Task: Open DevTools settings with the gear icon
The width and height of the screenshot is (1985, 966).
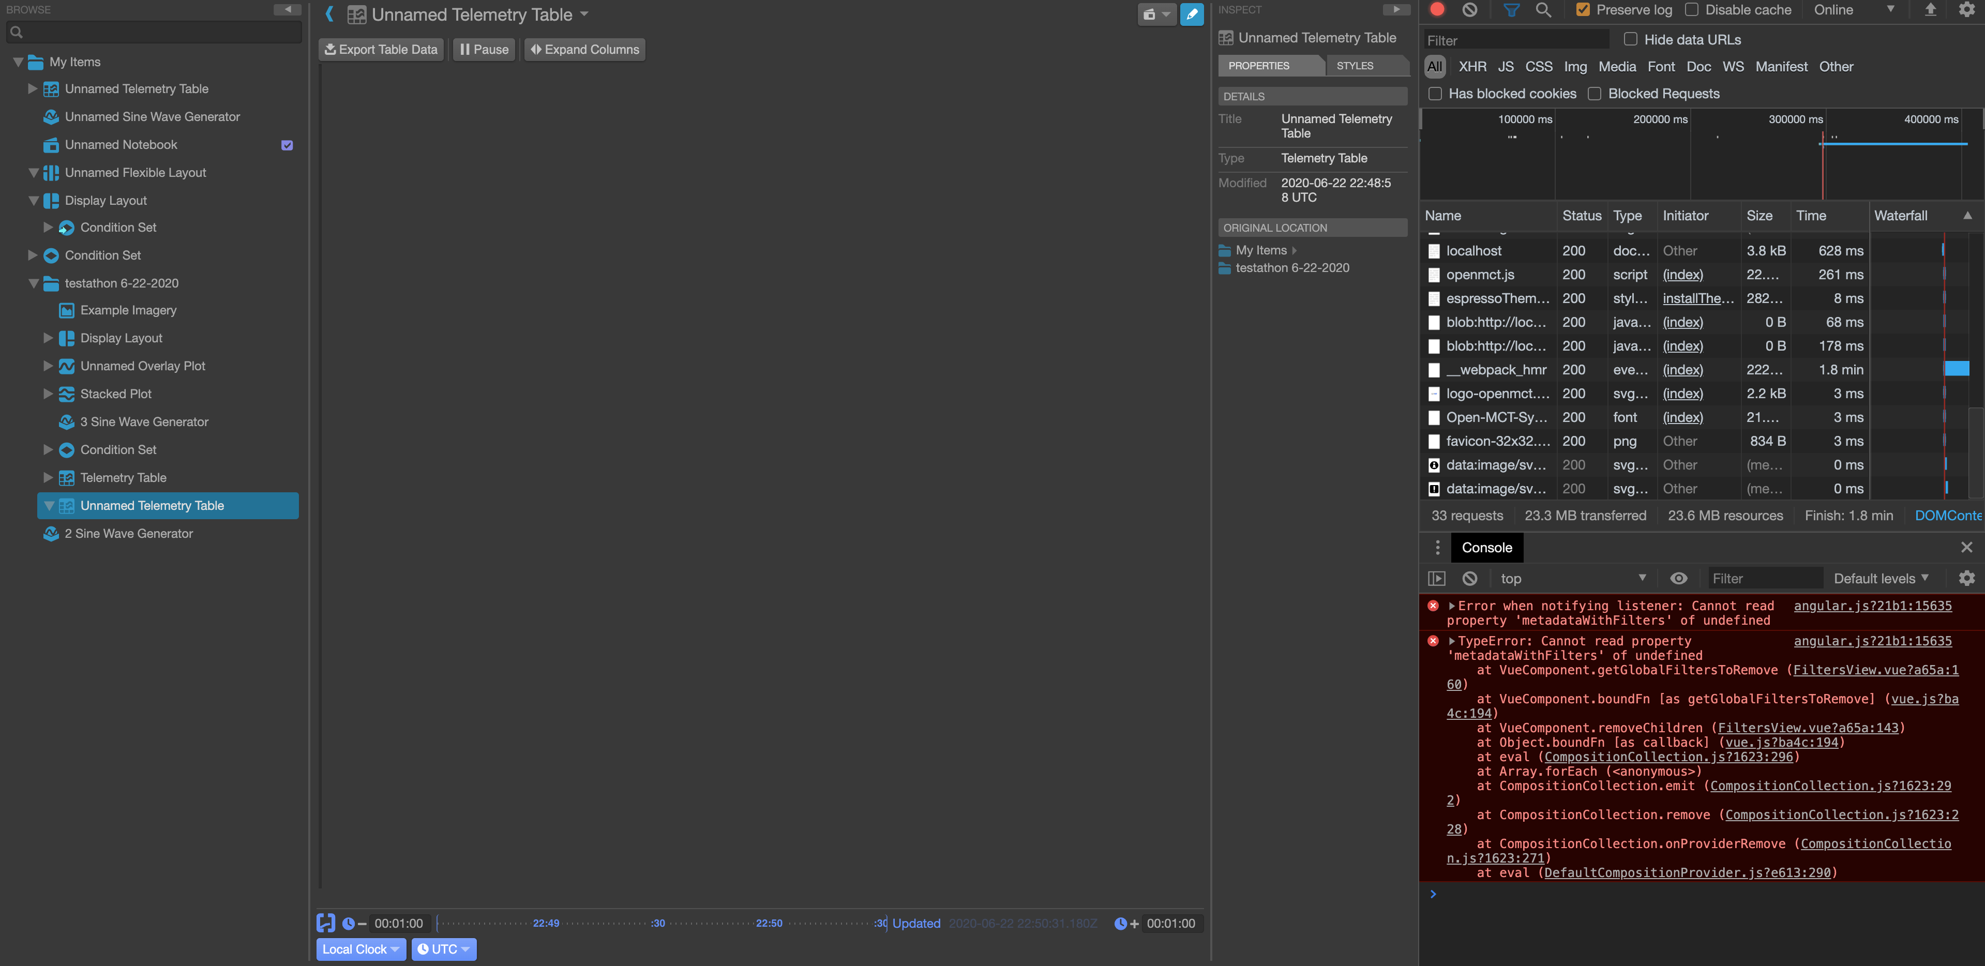Action: click(x=1967, y=10)
